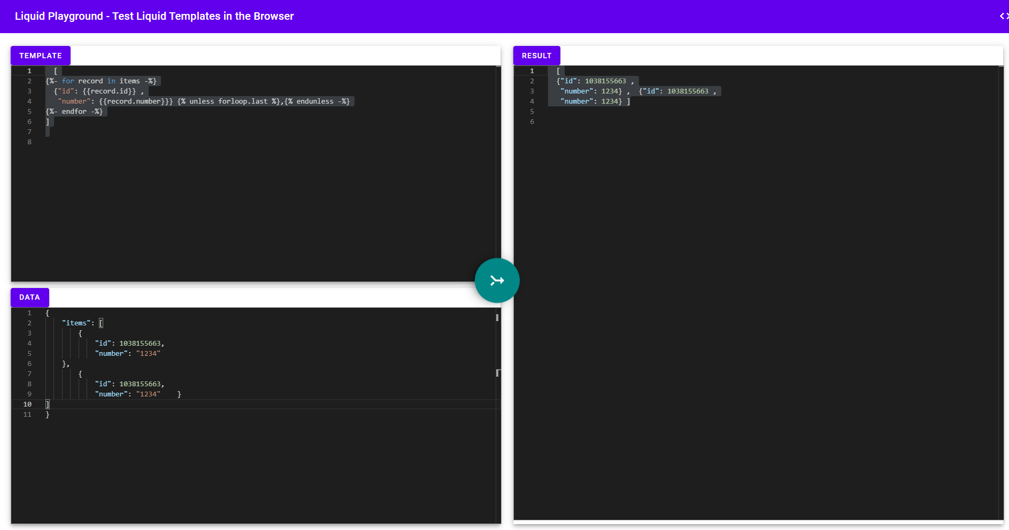The height and width of the screenshot is (530, 1009).
Task: Click line number 8 in the Template gutter
Action: tap(29, 142)
